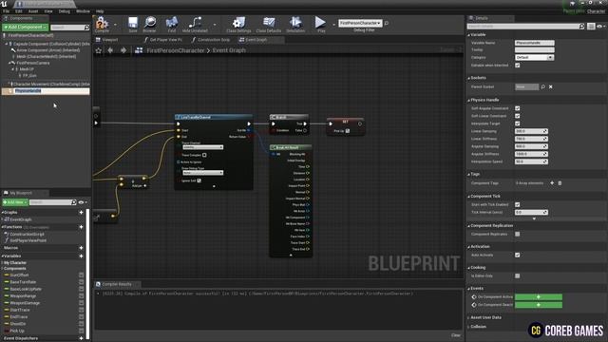Open Details view options eye icon

(600, 27)
